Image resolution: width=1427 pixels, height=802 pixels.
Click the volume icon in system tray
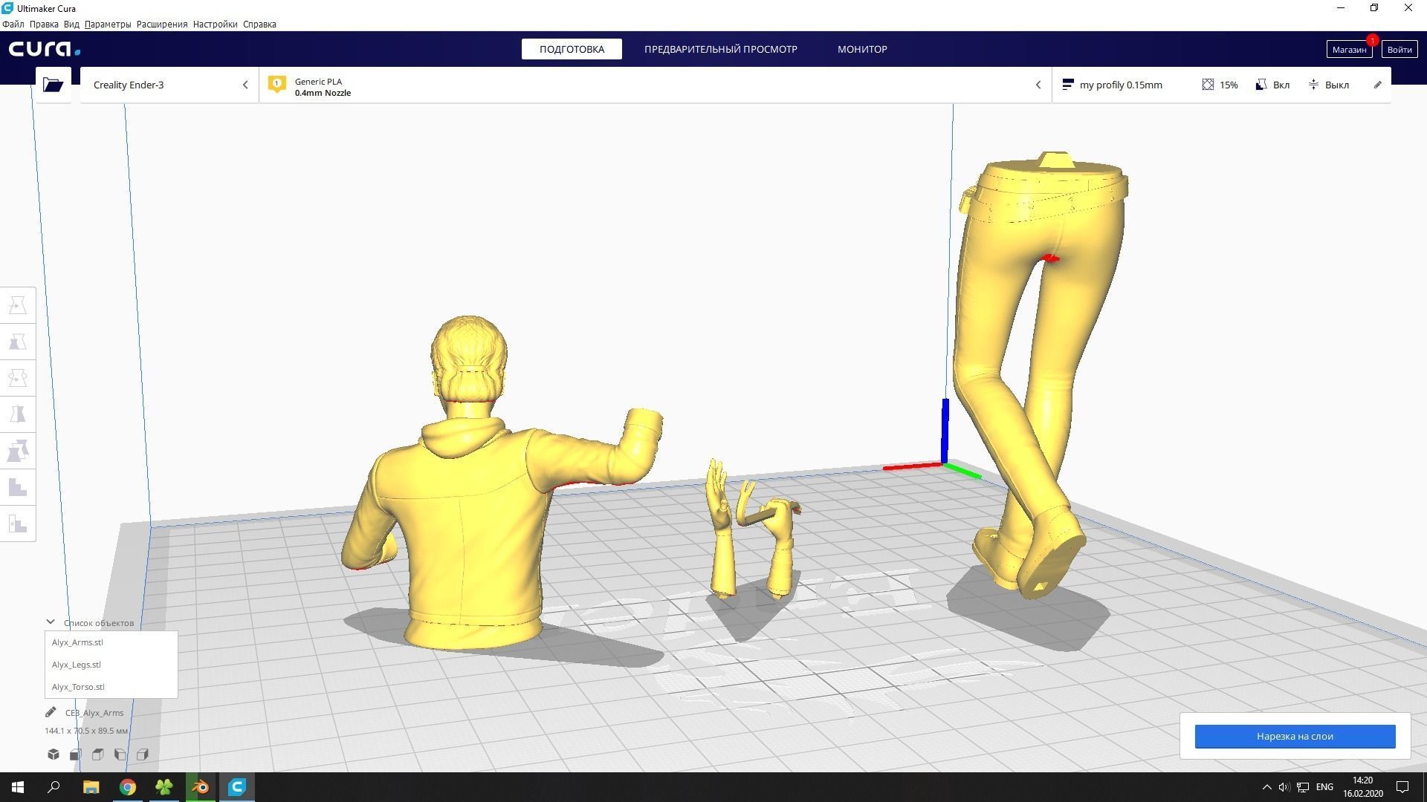[1284, 787]
